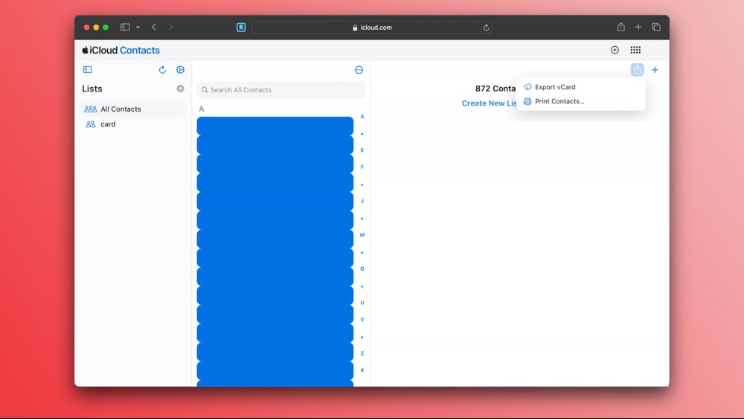744x419 pixels.
Task: Open a new Safari tab
Action: pos(638,27)
